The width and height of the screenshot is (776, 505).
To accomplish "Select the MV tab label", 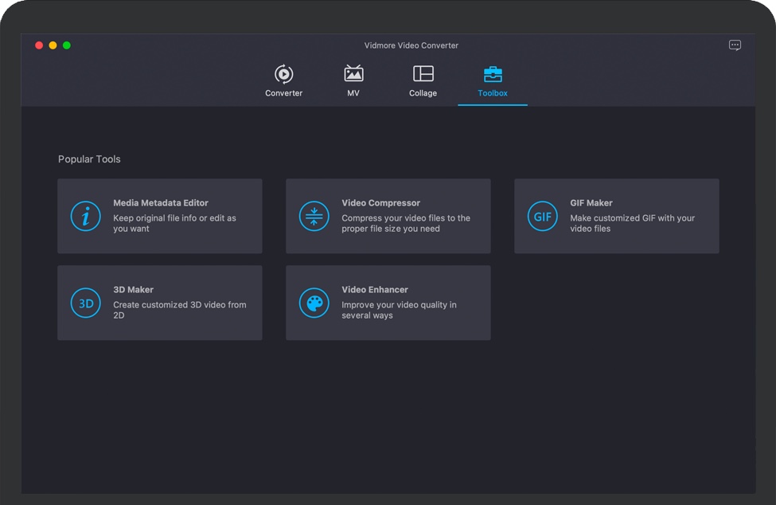I will (353, 93).
